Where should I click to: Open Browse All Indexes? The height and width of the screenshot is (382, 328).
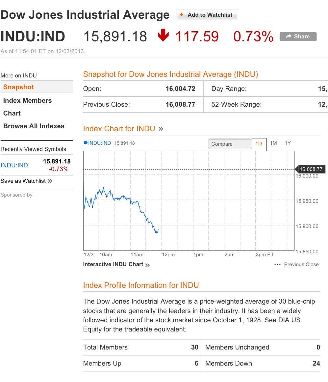(x=34, y=126)
